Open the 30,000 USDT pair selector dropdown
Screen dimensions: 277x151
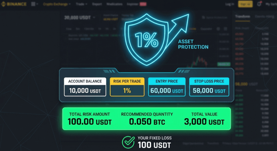point(79,17)
